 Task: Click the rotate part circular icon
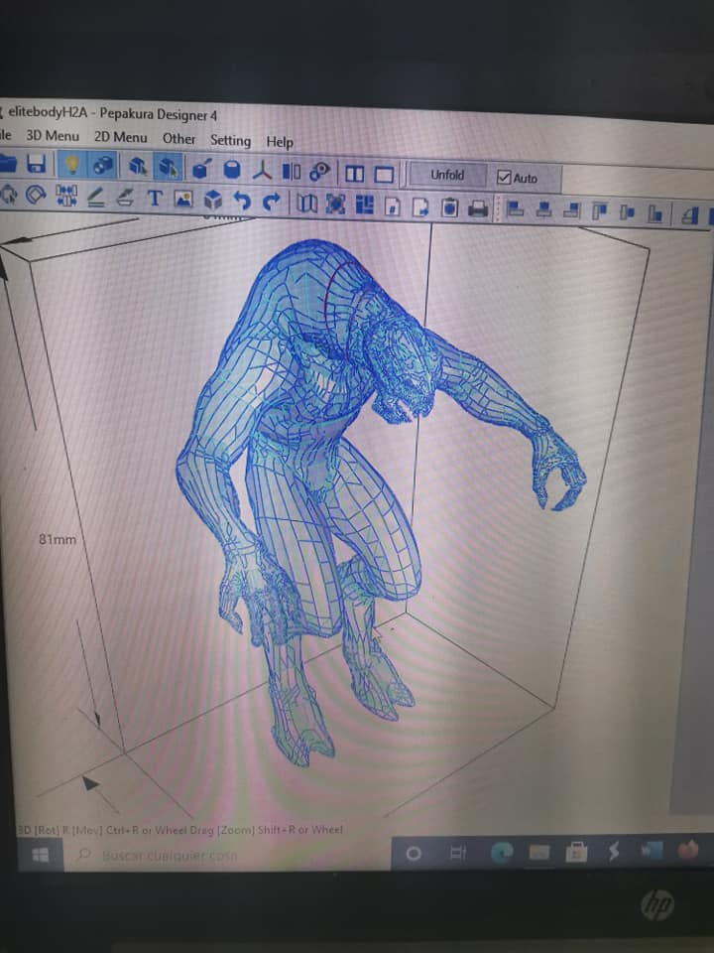pos(36,196)
